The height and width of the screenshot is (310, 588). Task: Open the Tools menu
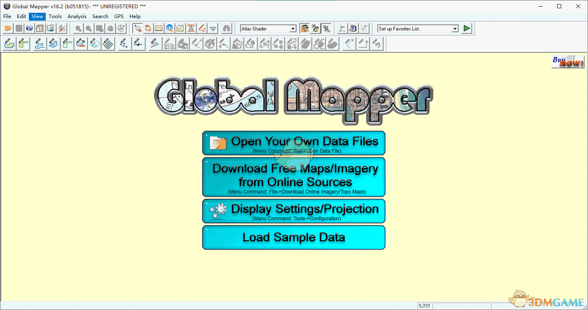[x=55, y=16]
